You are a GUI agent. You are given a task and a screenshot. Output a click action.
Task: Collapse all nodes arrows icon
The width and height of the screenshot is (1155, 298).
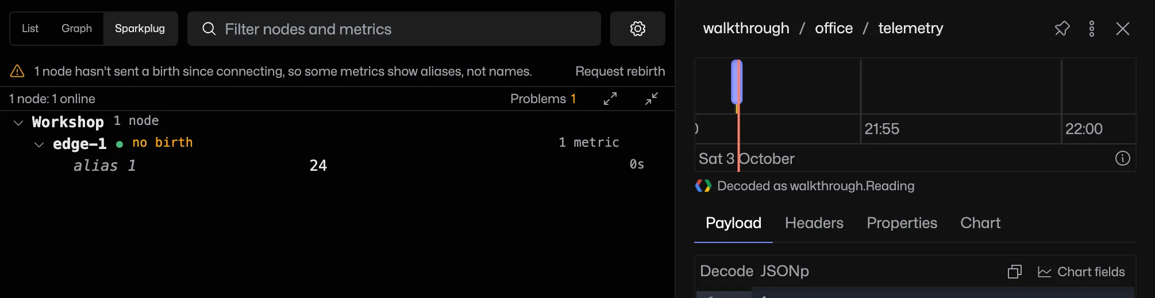652,99
